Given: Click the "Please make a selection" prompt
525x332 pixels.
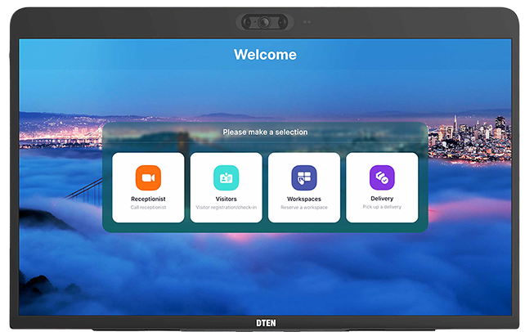Looking at the screenshot, I should (x=265, y=132).
